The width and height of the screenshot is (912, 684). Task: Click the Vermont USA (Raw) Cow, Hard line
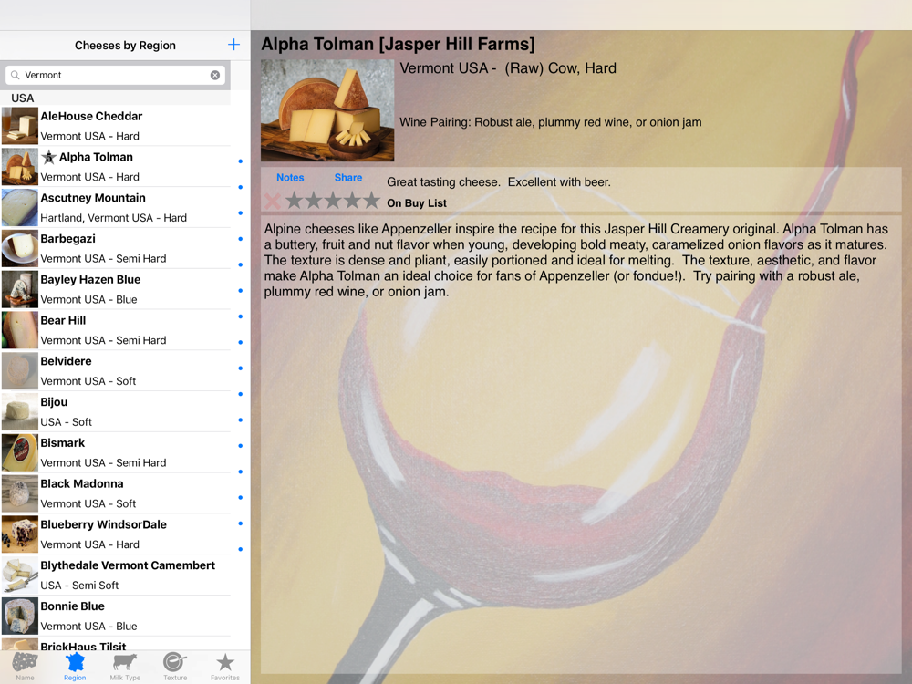pos(508,68)
